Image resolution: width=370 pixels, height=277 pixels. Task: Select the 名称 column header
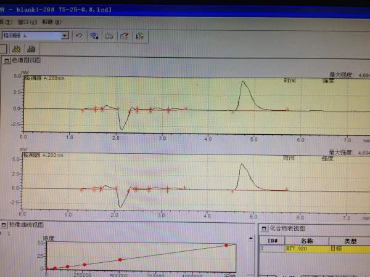click(306, 241)
